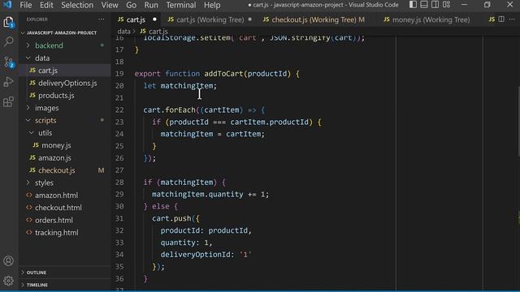Open the Source Control view
Screen dimensions: 520x292
click(9, 62)
